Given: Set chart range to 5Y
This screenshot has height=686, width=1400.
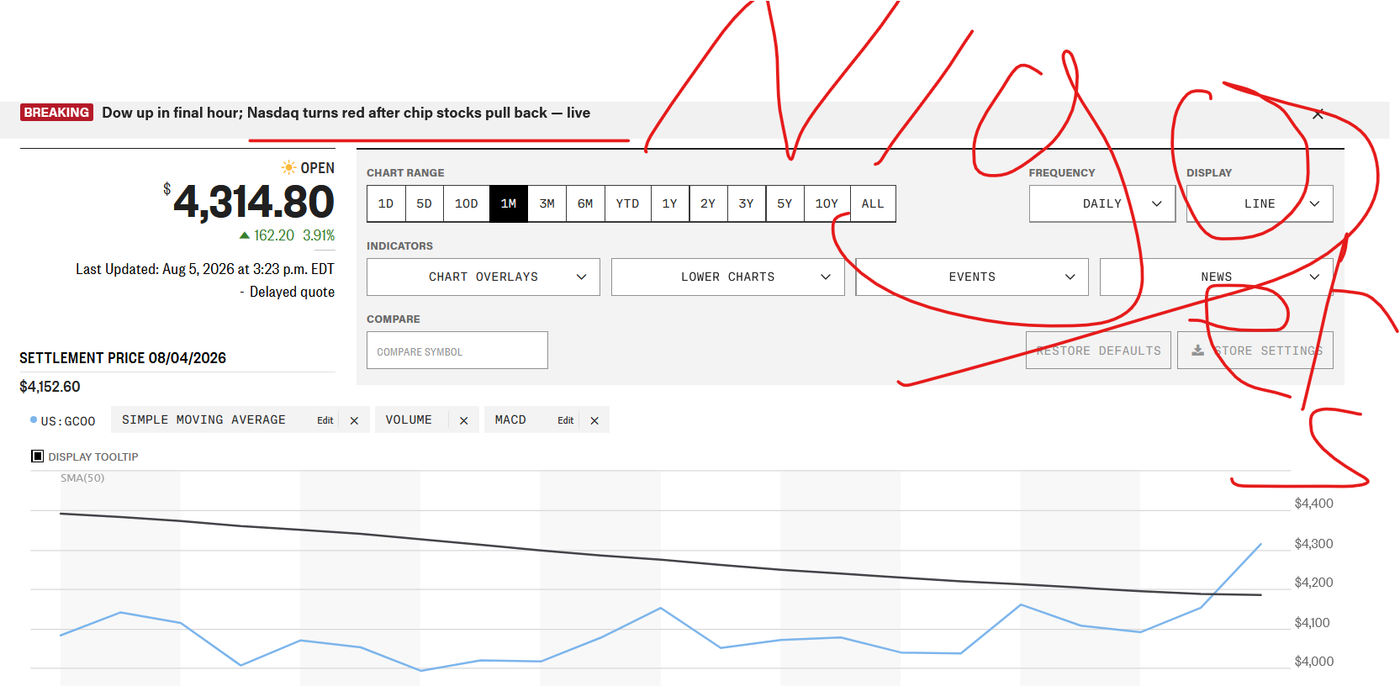Looking at the screenshot, I should coord(785,203).
